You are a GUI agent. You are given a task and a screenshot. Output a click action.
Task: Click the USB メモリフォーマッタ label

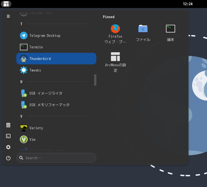[49, 105]
